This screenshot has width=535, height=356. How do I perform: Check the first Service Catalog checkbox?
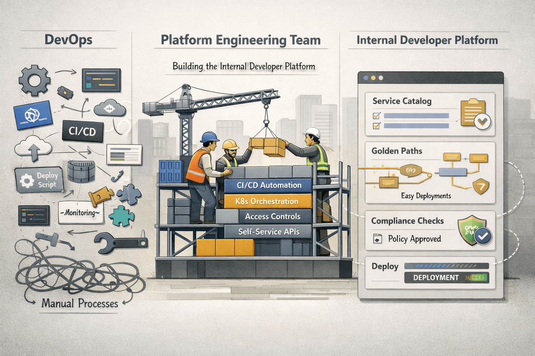coord(375,116)
